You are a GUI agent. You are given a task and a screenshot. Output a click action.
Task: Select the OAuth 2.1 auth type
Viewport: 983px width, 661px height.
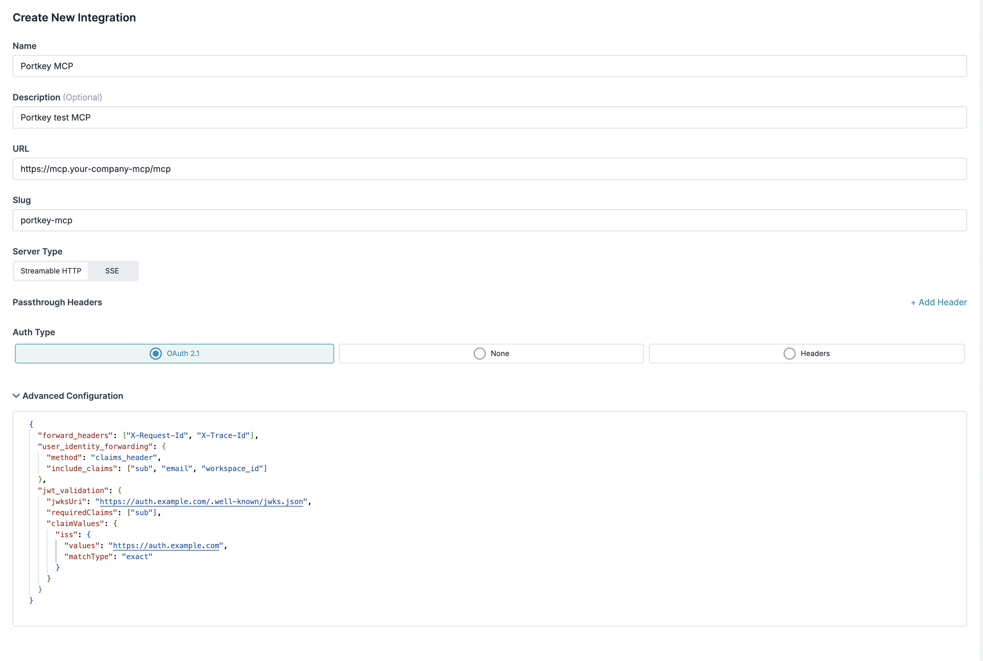tap(174, 353)
